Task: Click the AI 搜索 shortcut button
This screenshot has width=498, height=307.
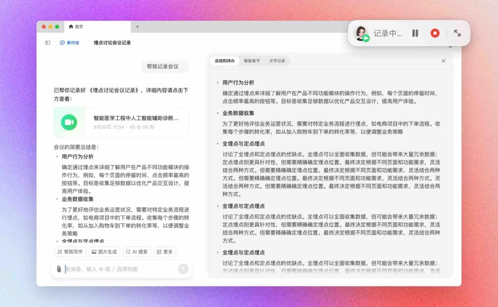Action: pyautogui.click(x=137, y=252)
